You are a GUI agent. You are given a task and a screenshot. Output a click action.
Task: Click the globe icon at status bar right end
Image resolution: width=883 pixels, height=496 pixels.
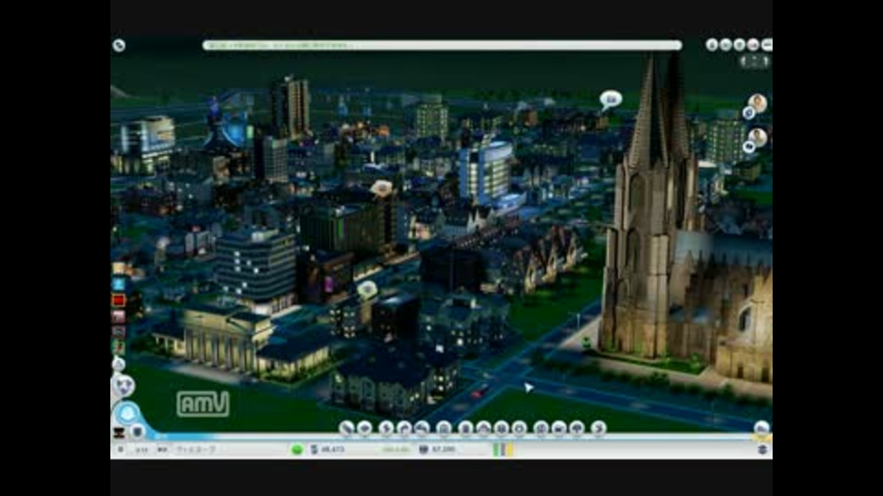[763, 449]
